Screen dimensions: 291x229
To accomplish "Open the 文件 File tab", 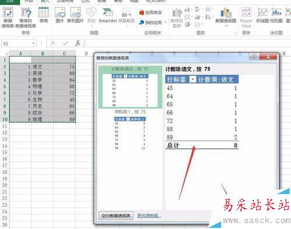I will 10,2.
